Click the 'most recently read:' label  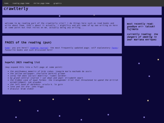click(140, 24)
